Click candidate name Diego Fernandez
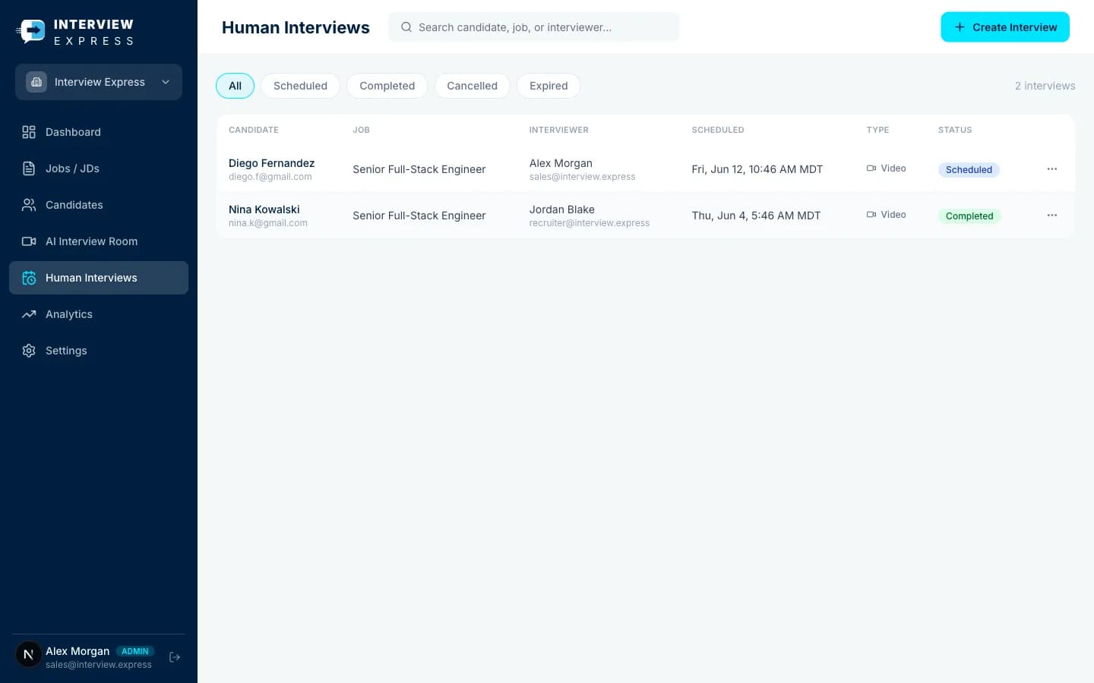 click(x=271, y=163)
